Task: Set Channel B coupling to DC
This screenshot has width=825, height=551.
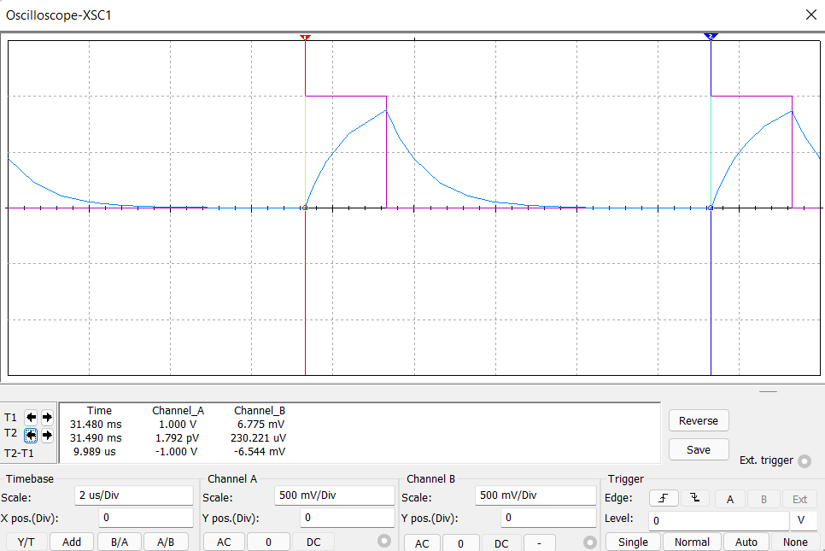Action: pyautogui.click(x=501, y=543)
